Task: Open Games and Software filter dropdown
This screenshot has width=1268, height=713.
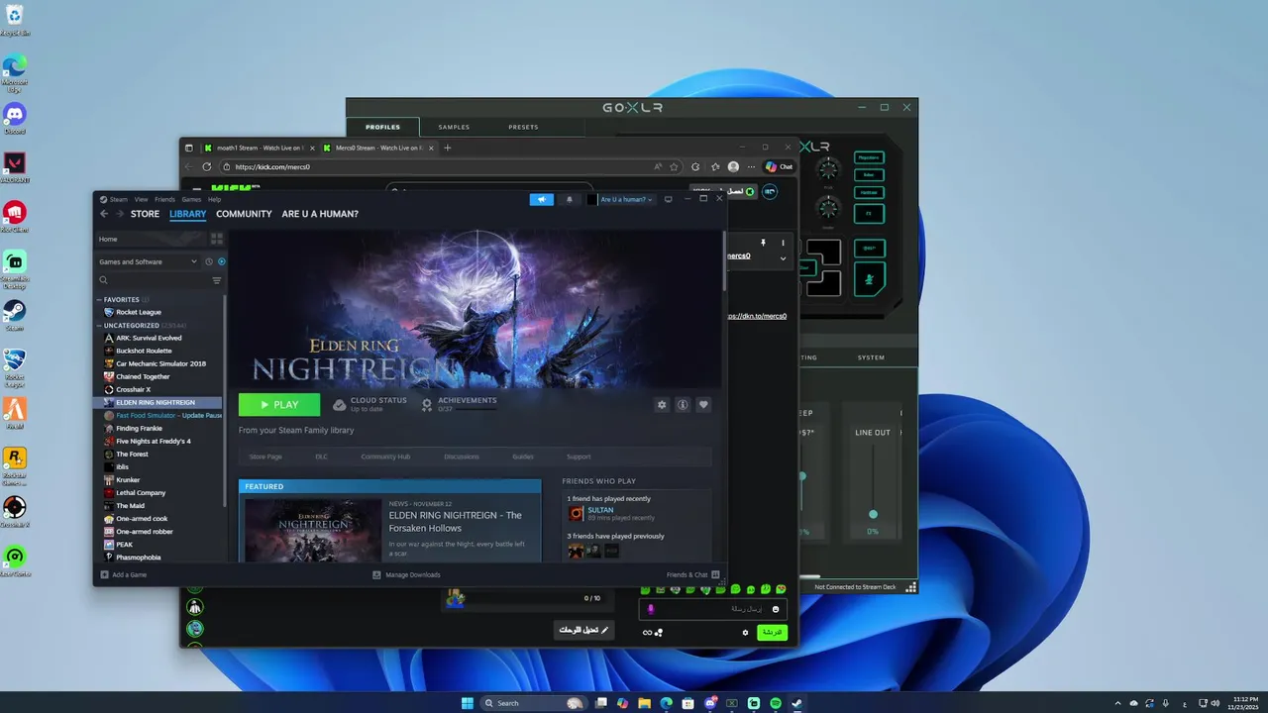Action: tap(148, 261)
